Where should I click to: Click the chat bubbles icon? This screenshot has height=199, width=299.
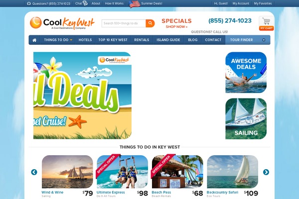point(85,3)
